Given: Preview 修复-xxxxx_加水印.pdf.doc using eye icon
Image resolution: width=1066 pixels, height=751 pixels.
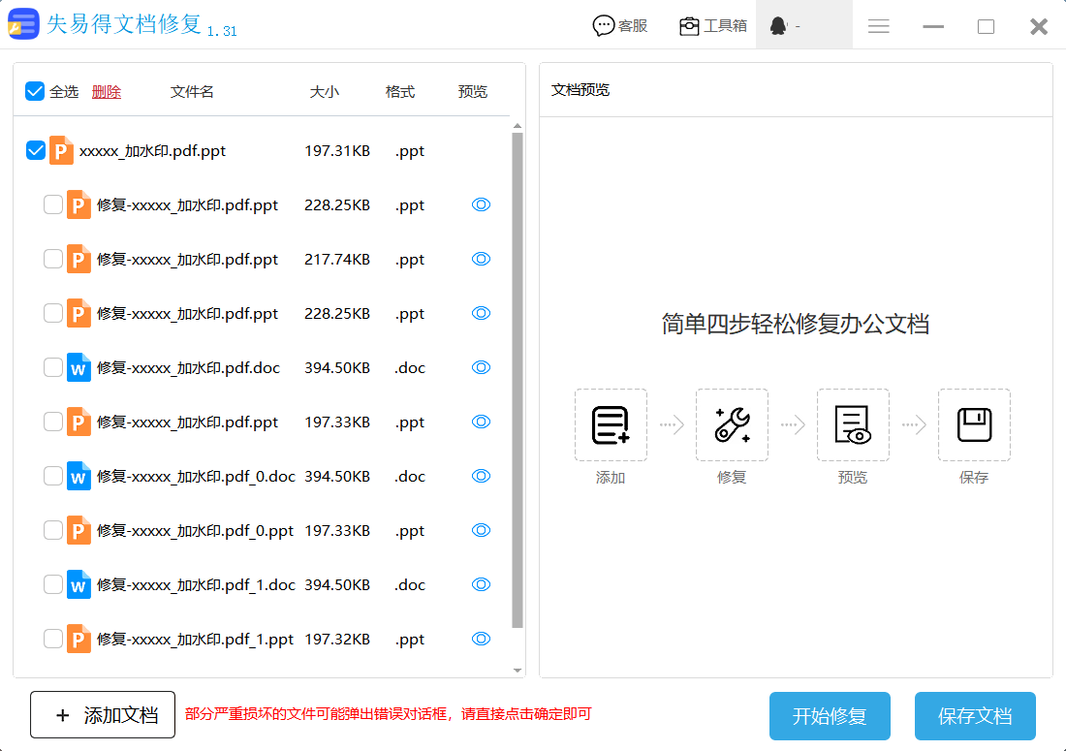Looking at the screenshot, I should tap(481, 367).
